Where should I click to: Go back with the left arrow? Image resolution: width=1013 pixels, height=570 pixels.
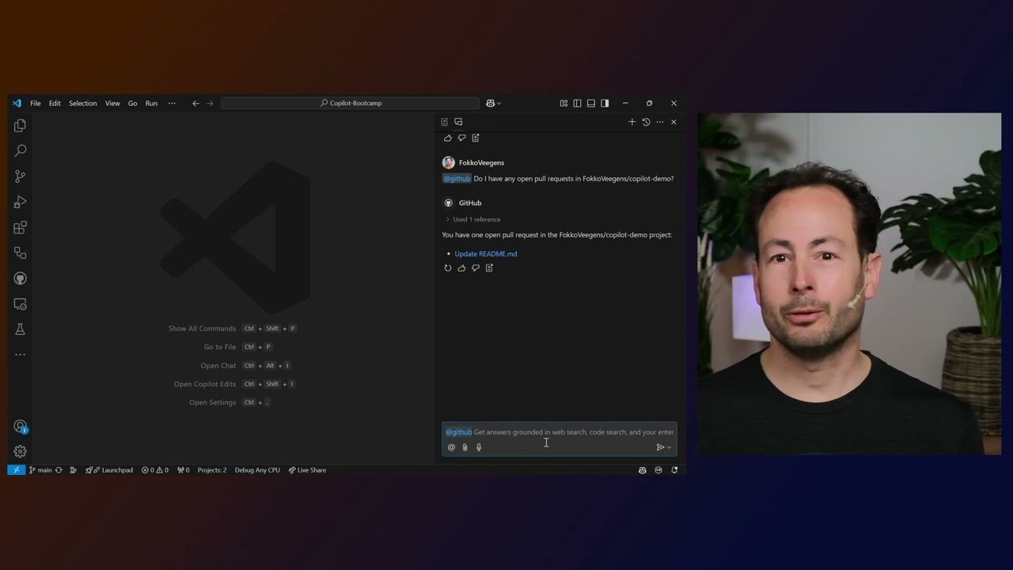195,103
